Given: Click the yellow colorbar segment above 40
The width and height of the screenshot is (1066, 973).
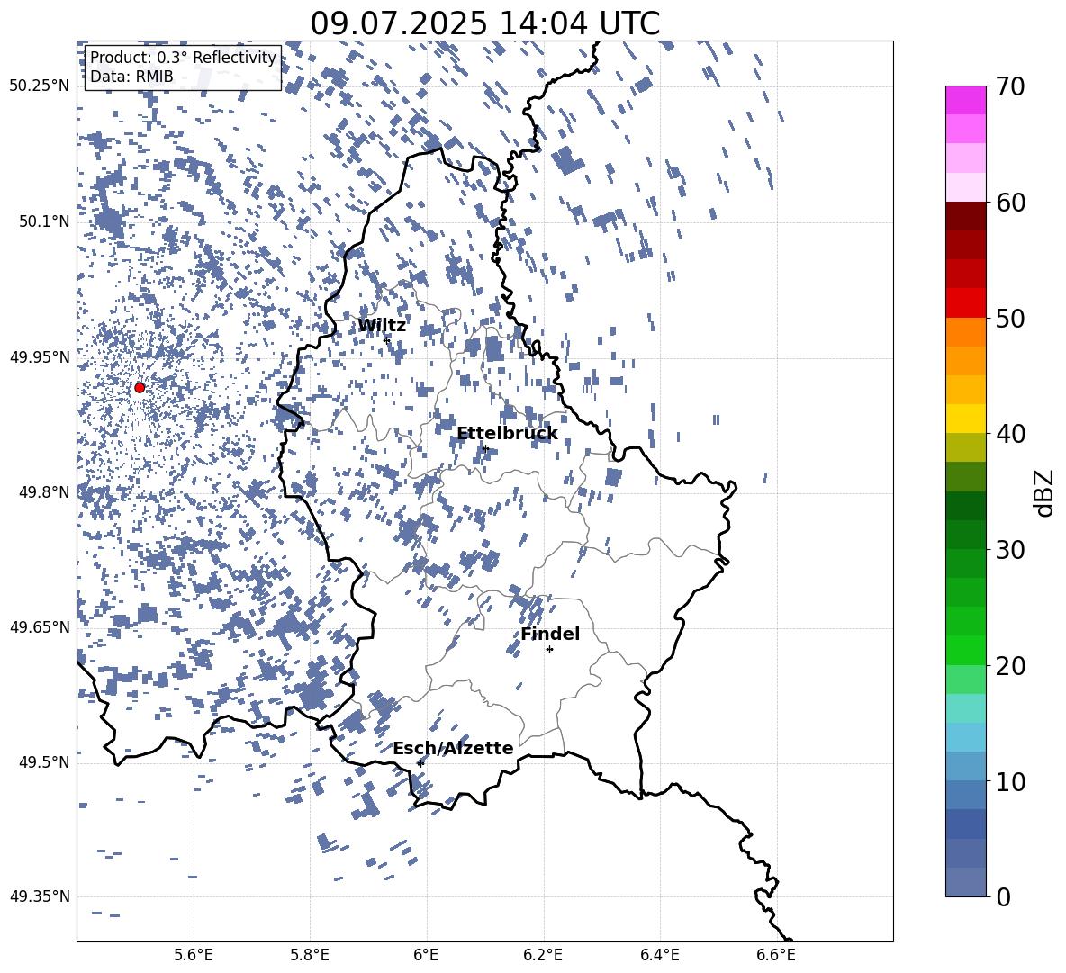Looking at the screenshot, I should click(x=966, y=419).
